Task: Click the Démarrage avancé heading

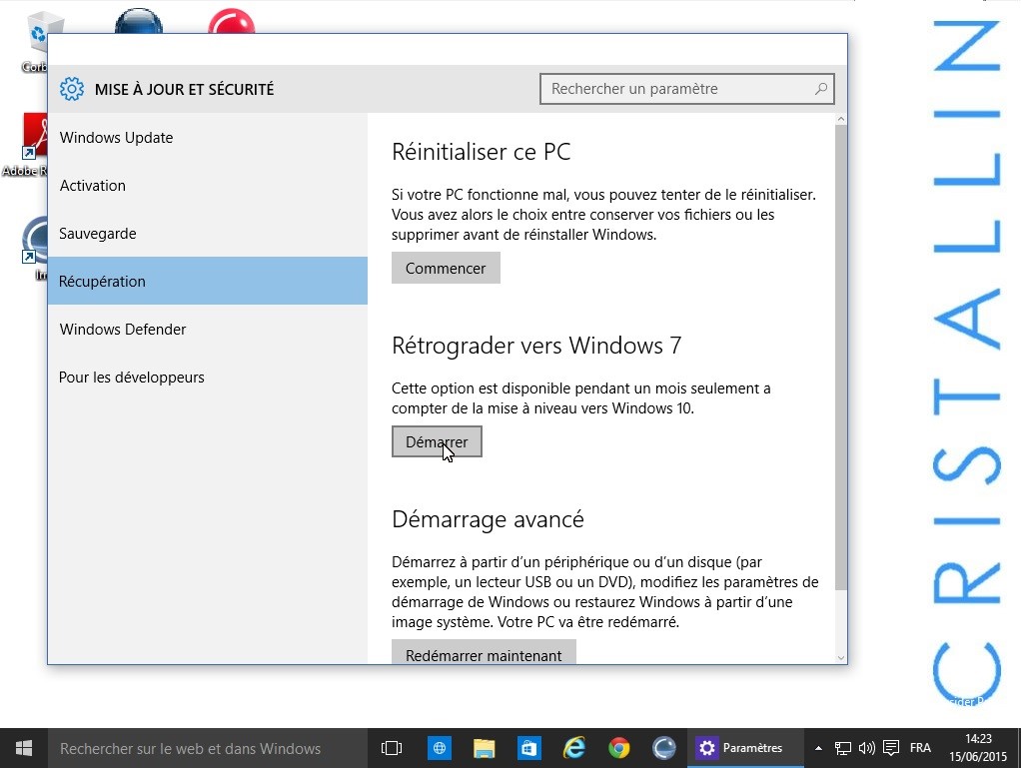Action: point(488,520)
